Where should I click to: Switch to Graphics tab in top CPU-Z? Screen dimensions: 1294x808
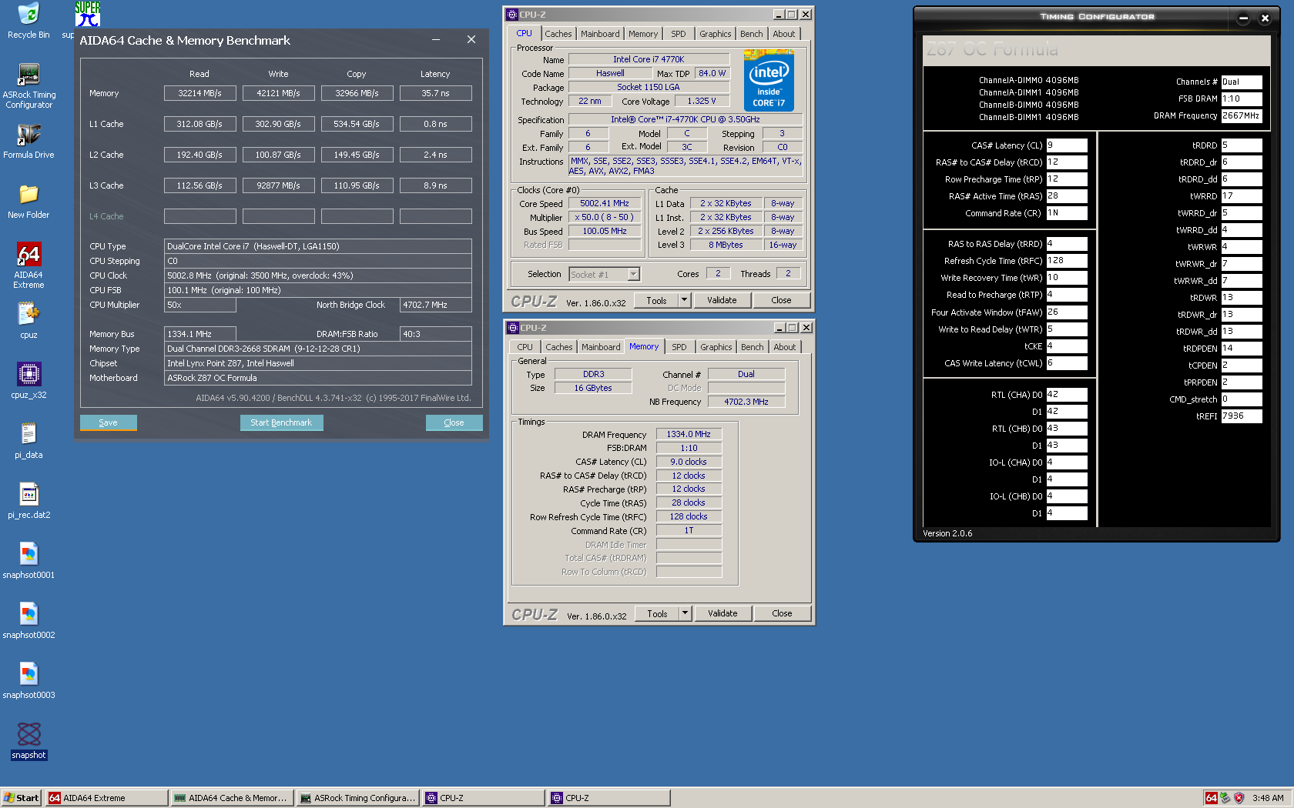coord(716,34)
